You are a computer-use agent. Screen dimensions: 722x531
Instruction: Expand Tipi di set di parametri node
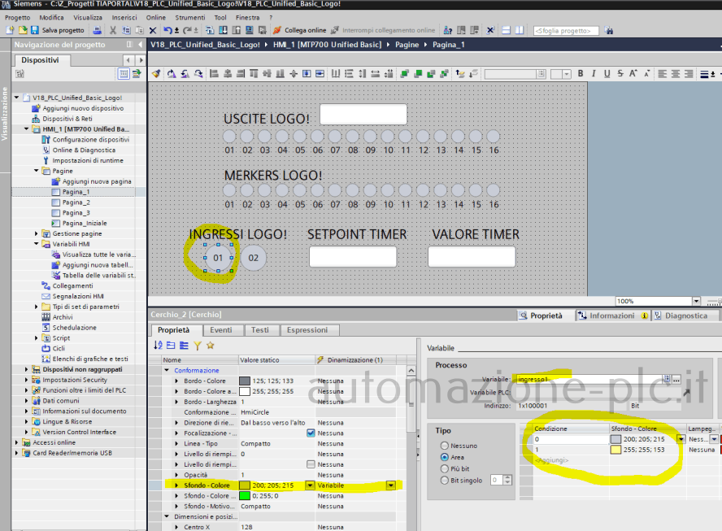[x=37, y=307]
